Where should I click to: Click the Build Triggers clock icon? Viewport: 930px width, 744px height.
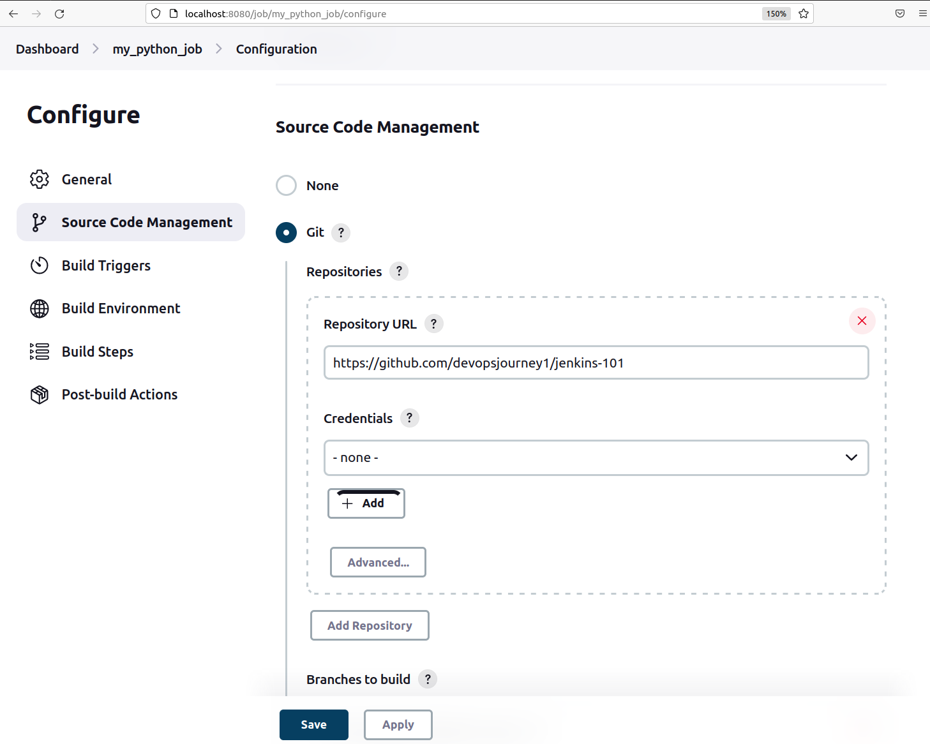40,265
